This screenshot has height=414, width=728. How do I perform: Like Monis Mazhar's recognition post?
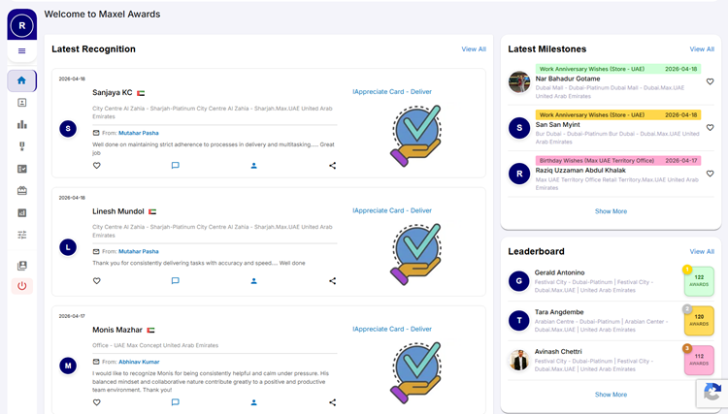tap(96, 402)
